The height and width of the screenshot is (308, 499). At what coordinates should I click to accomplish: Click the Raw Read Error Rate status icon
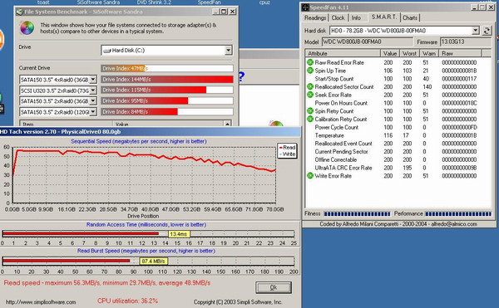[x=310, y=62]
